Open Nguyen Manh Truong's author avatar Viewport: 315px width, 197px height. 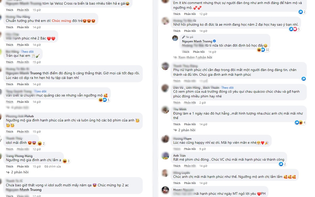click(175, 38)
